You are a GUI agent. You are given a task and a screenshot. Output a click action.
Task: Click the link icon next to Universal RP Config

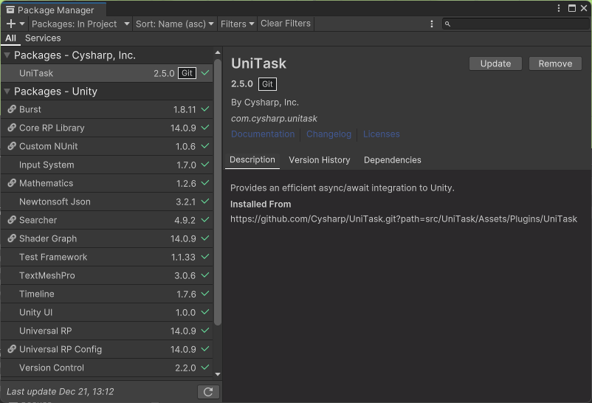tap(12, 349)
